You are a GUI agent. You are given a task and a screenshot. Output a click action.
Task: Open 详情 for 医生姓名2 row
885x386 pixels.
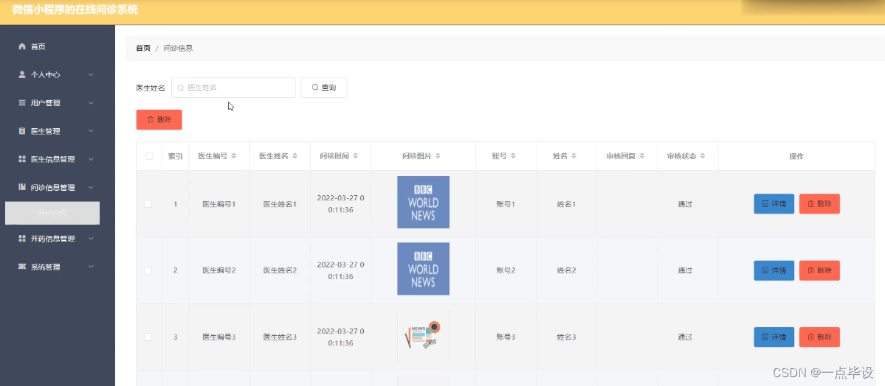click(x=774, y=270)
